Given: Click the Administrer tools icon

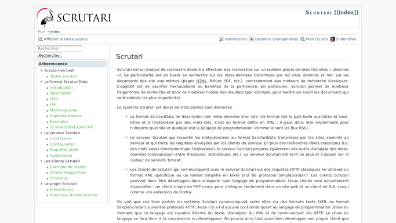Looking at the screenshot, I should (x=221, y=39).
